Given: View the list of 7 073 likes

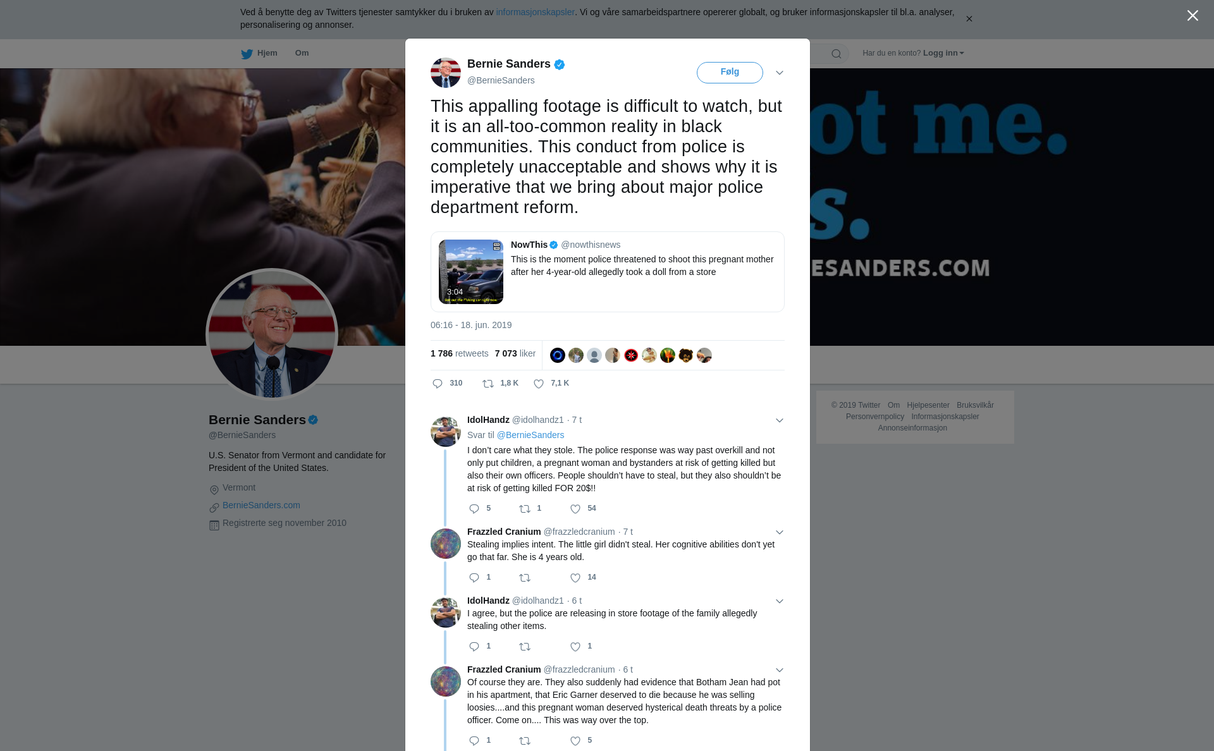Looking at the screenshot, I should coord(515,353).
